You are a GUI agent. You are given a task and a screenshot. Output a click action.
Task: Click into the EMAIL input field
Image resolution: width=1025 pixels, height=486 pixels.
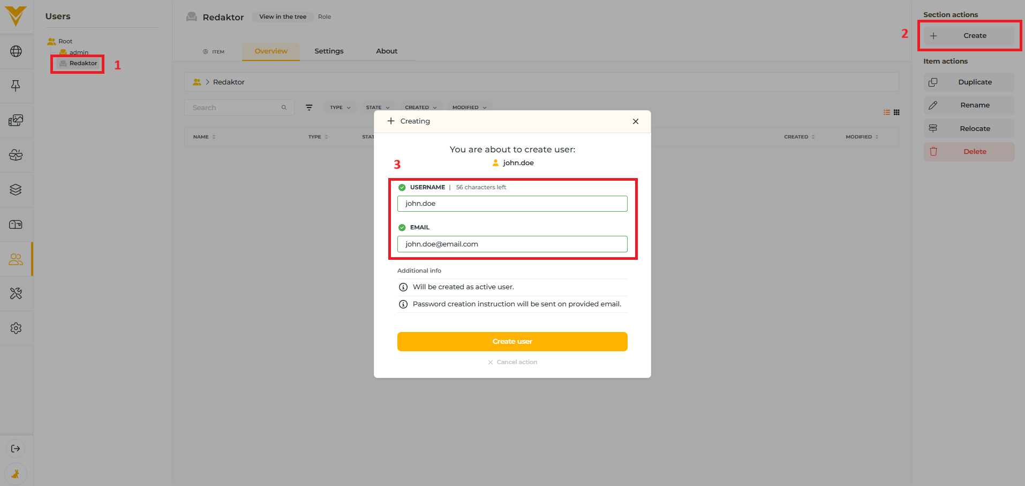tap(512, 244)
